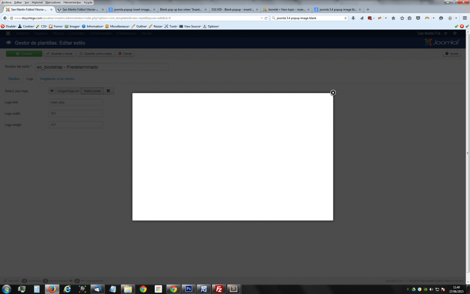Bookmark this page with the star icon
This screenshot has height=294, width=470.
pos(402,18)
